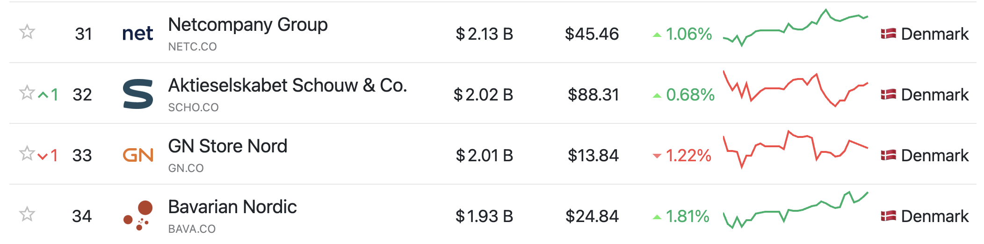Click the Schouw & Co. S logo

tap(138, 94)
